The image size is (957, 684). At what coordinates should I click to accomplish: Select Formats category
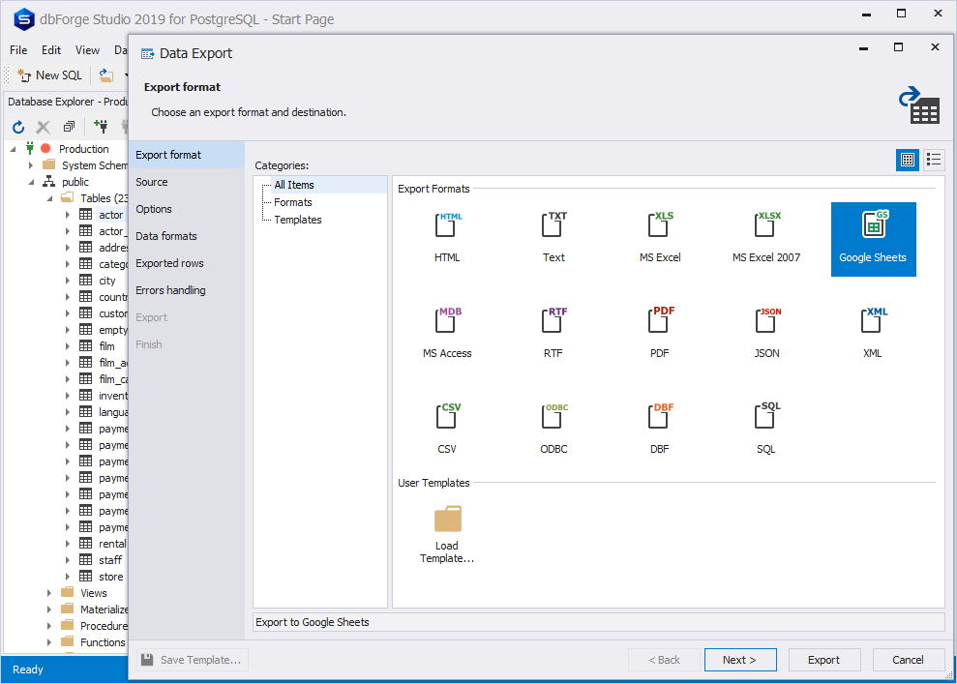293,202
